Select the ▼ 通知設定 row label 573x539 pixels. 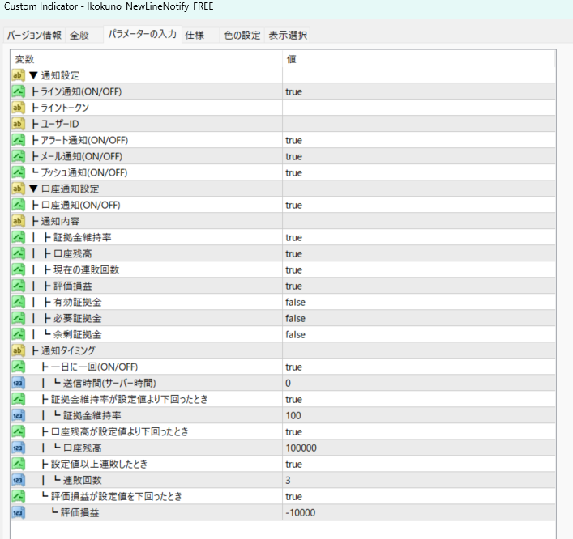pyautogui.click(x=54, y=75)
